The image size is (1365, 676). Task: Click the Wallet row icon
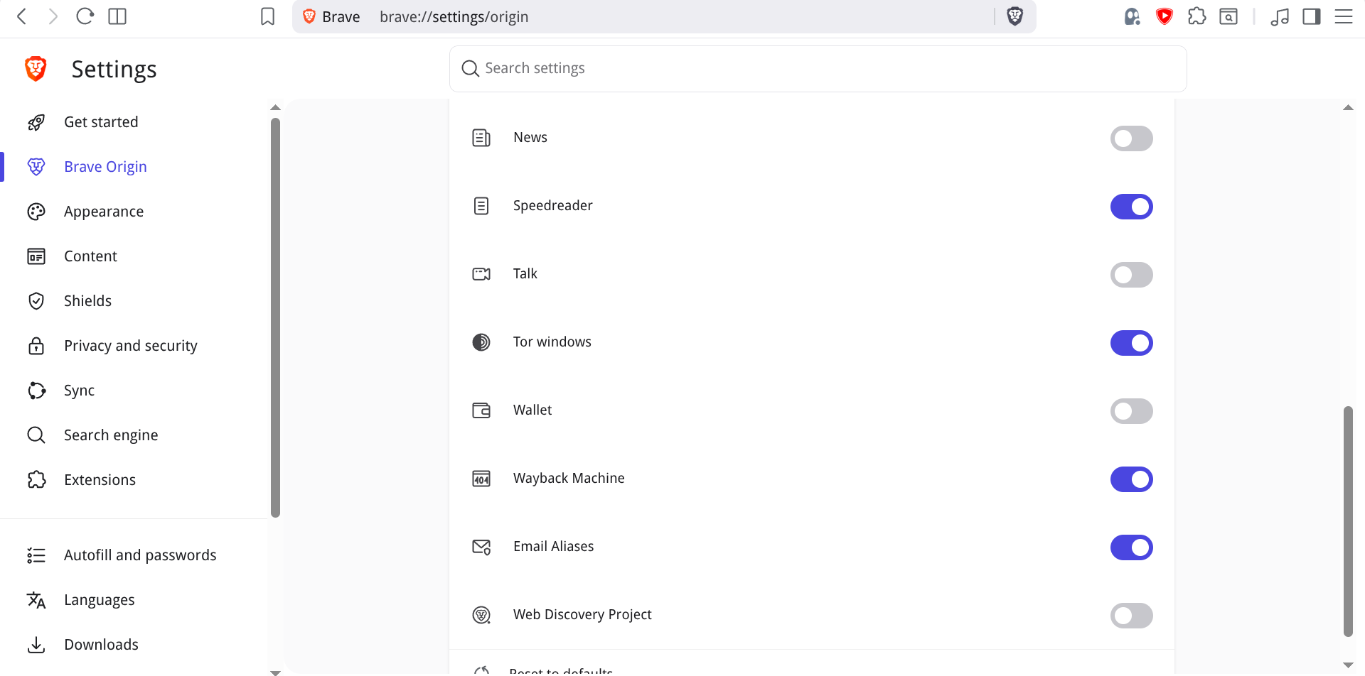coord(481,410)
